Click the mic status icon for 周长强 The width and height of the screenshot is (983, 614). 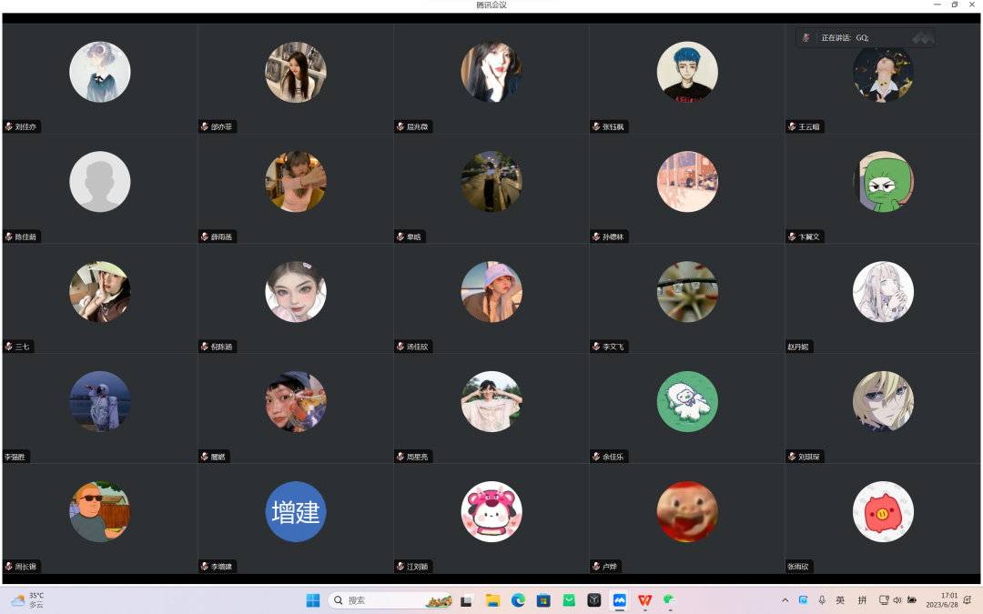tap(9, 567)
